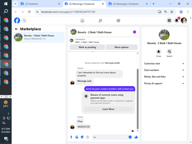
Task: Open the Facebook menu grid icon
Action: point(169,20)
